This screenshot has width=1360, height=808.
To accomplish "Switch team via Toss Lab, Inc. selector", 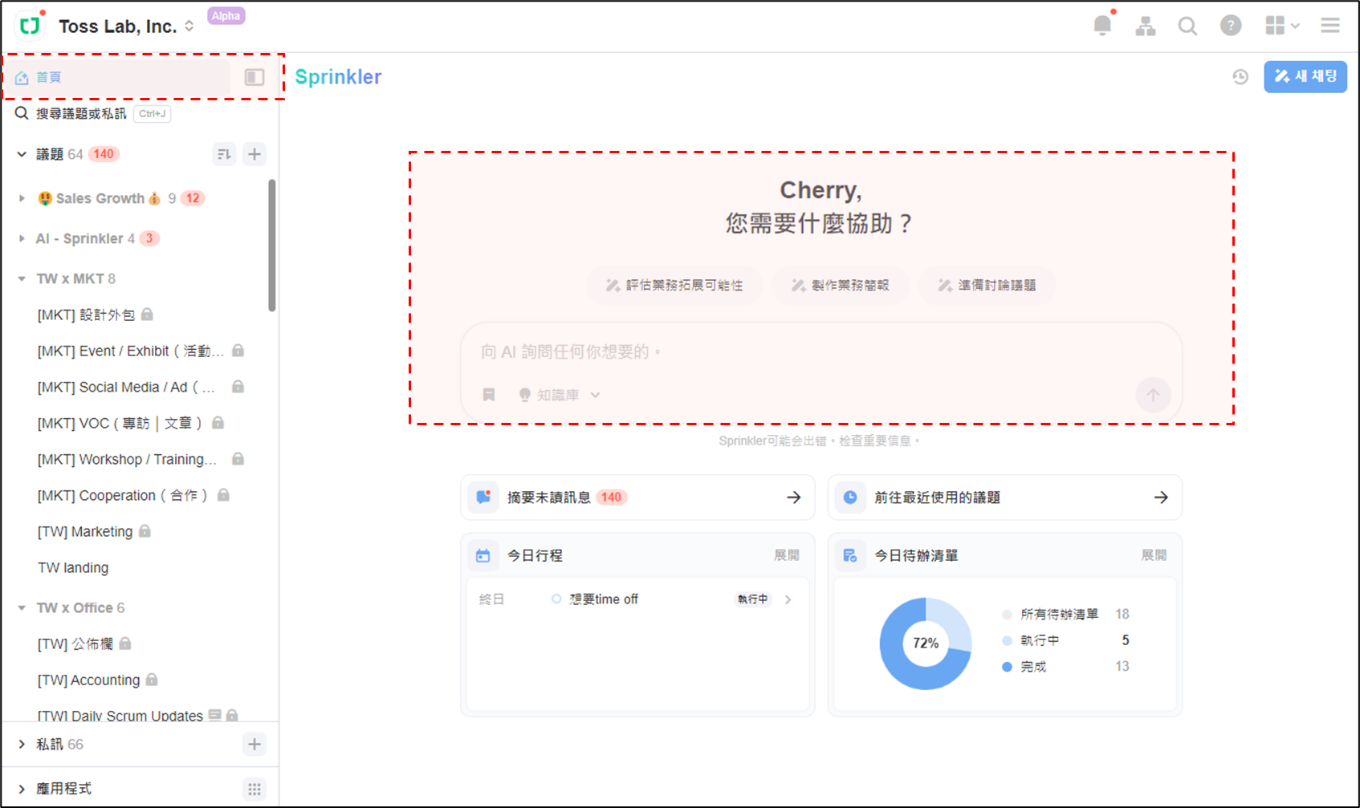I will click(126, 26).
